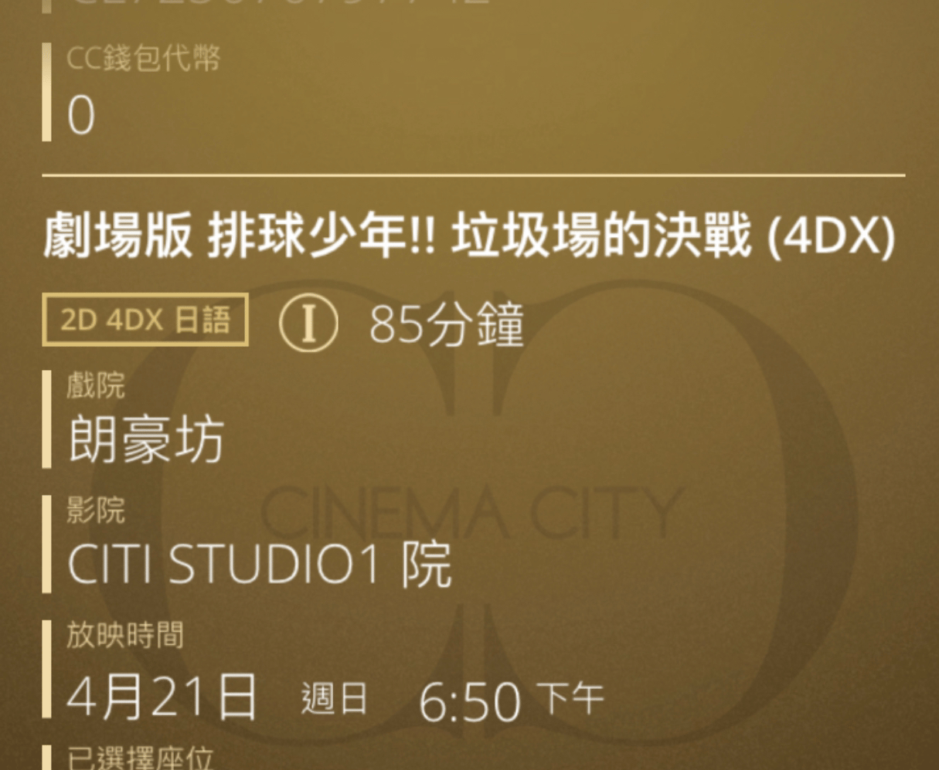
Task: Tap the house name CITI STUDIO1 院
Action: point(260,565)
